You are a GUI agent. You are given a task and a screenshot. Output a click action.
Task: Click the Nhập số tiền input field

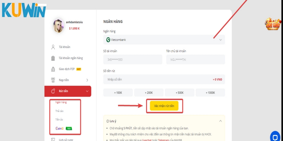point(164,79)
